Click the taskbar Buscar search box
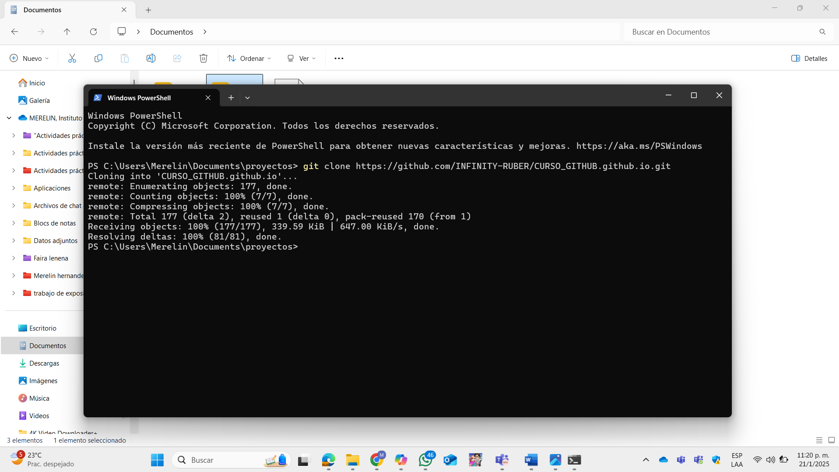This screenshot has width=839, height=472. [231, 460]
